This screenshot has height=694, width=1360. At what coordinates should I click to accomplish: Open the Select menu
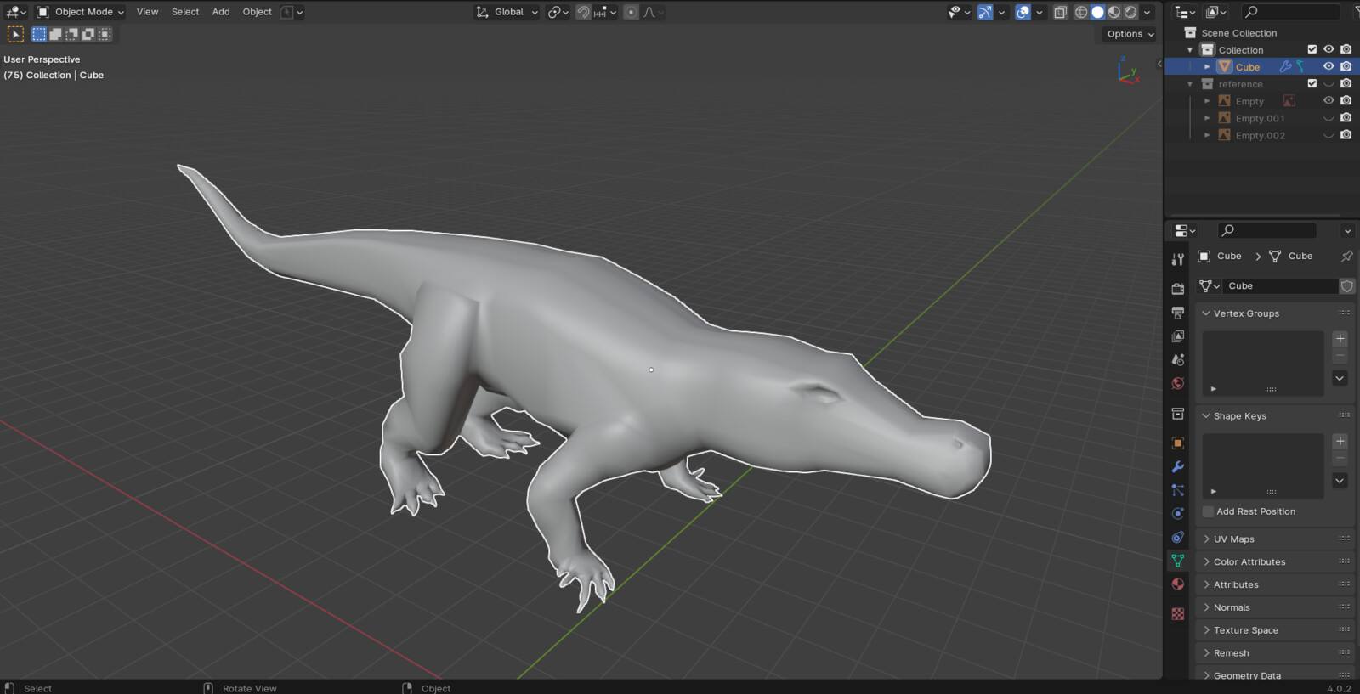[x=184, y=12]
